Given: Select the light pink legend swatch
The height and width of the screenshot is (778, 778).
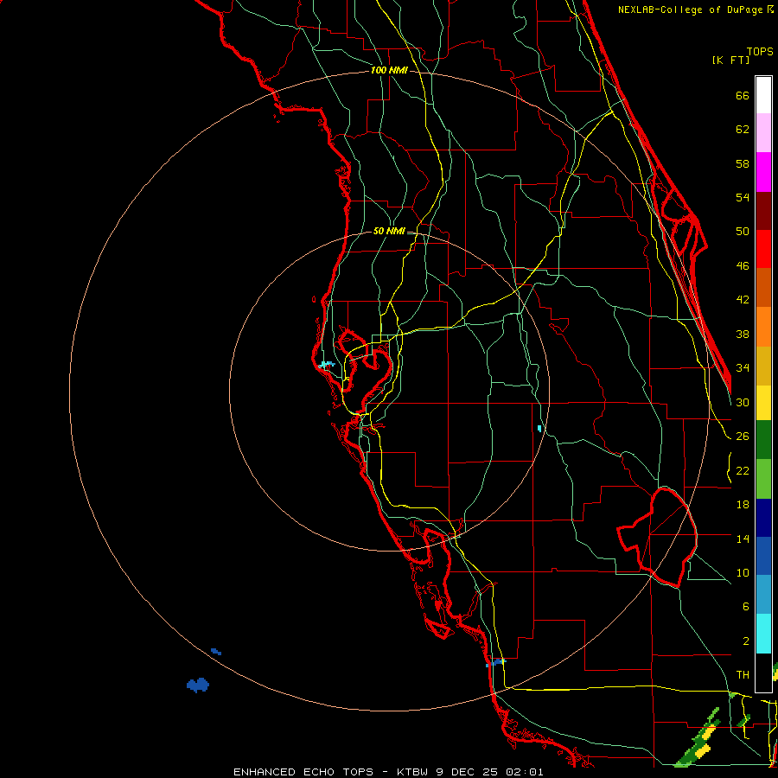Looking at the screenshot, I should (763, 133).
